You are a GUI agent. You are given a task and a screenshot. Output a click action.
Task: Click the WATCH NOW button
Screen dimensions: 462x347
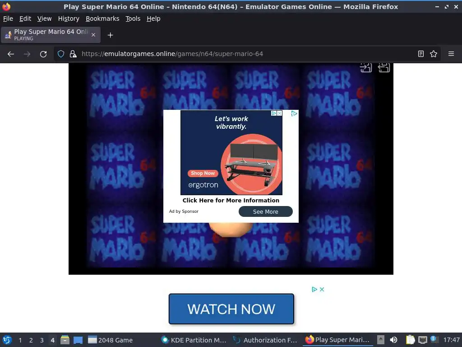point(231,309)
